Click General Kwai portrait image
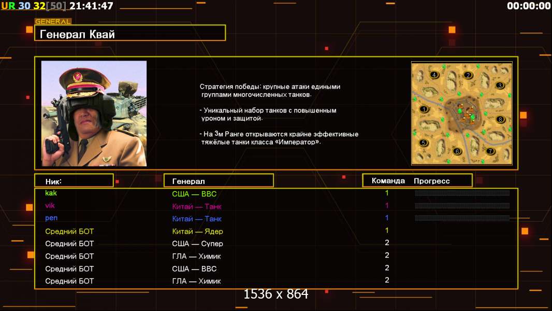The width and height of the screenshot is (552, 311). (94, 114)
